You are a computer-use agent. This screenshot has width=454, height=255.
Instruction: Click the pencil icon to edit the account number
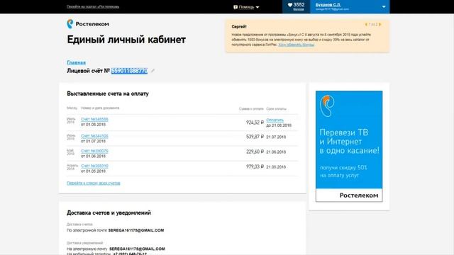pyautogui.click(x=153, y=71)
